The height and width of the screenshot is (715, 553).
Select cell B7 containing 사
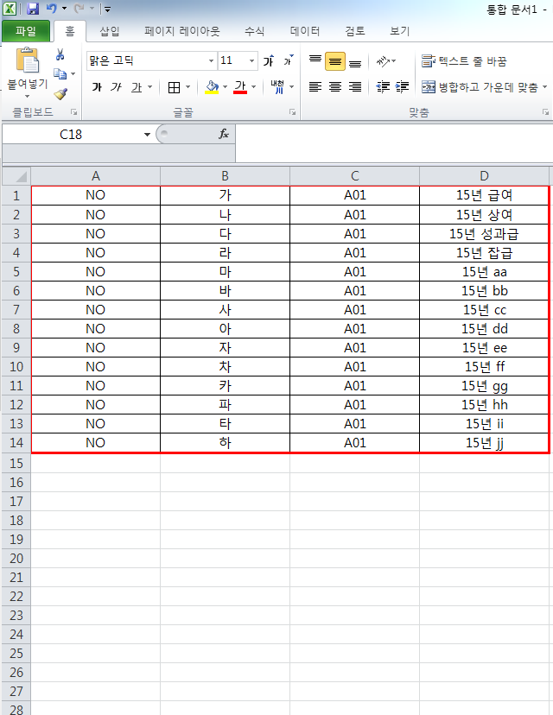(225, 310)
